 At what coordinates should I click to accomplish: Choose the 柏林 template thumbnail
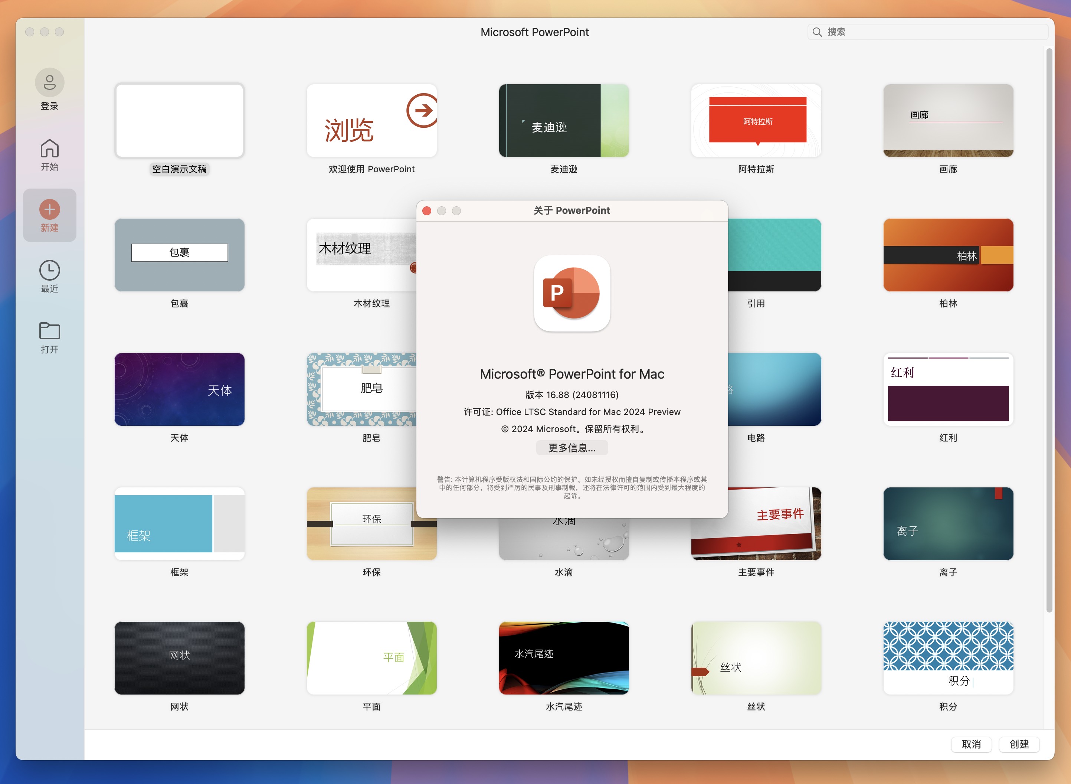948,255
